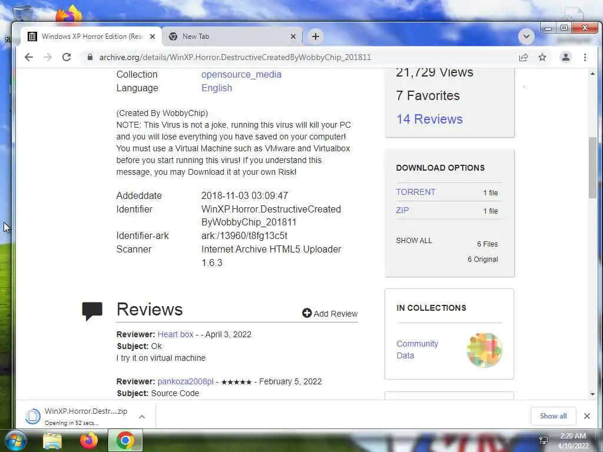This screenshot has height=452, width=603.
Task: Reload the archive.org page
Action: pos(67,57)
